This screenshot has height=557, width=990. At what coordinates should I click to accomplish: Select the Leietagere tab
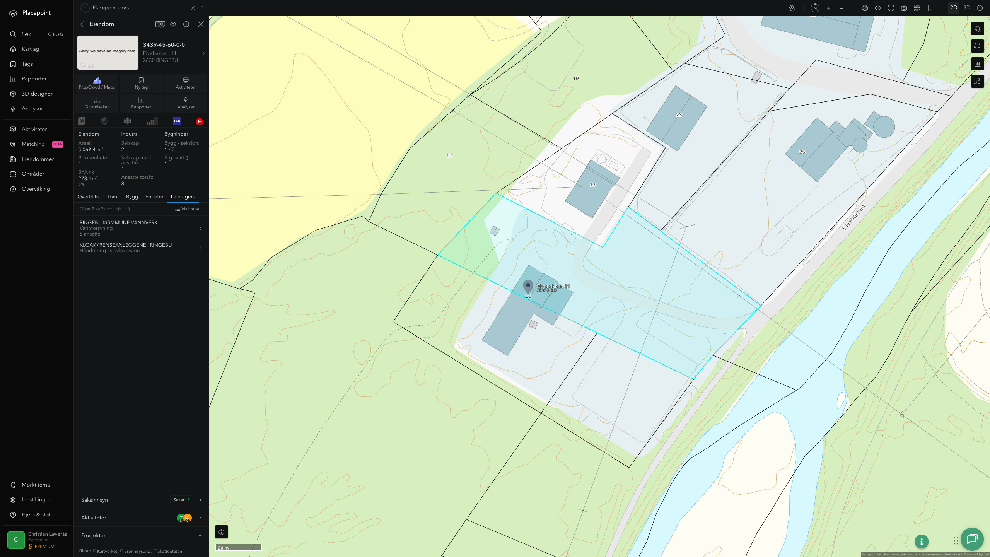pyautogui.click(x=183, y=197)
